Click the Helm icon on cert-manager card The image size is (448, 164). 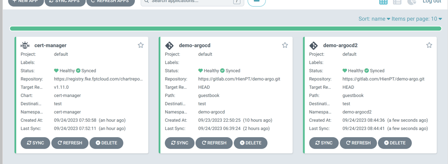[x=25, y=45]
